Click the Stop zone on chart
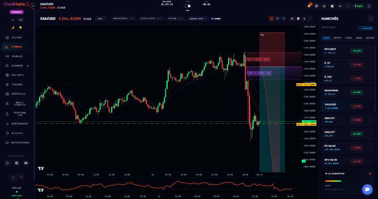This screenshot has width=378, height=199. (x=272, y=49)
